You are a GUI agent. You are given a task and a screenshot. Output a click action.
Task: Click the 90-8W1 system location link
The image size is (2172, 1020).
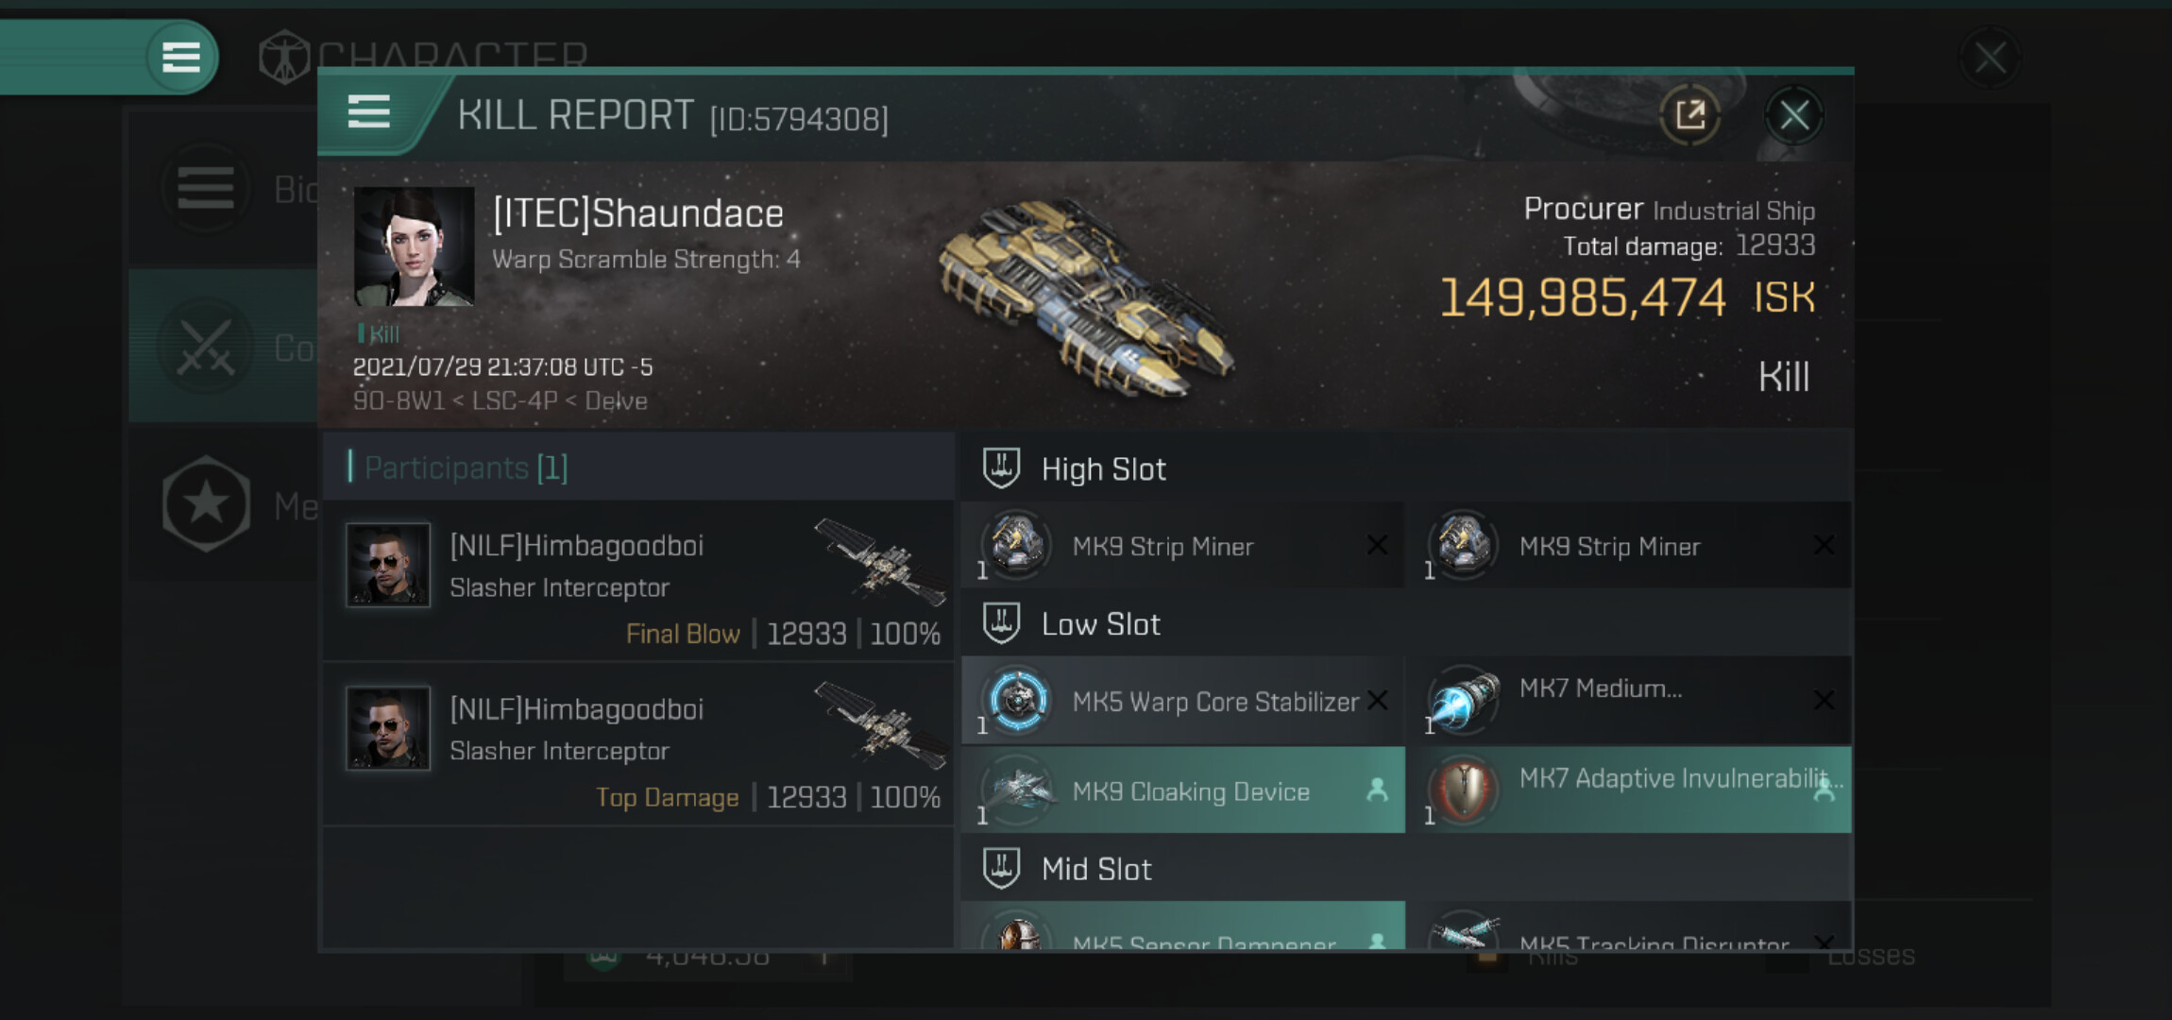(399, 400)
